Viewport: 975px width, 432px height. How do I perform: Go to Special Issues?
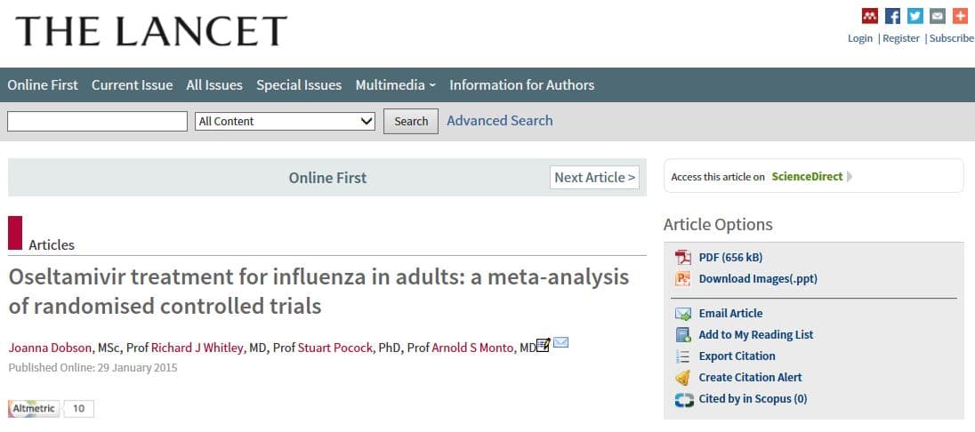[x=299, y=85]
